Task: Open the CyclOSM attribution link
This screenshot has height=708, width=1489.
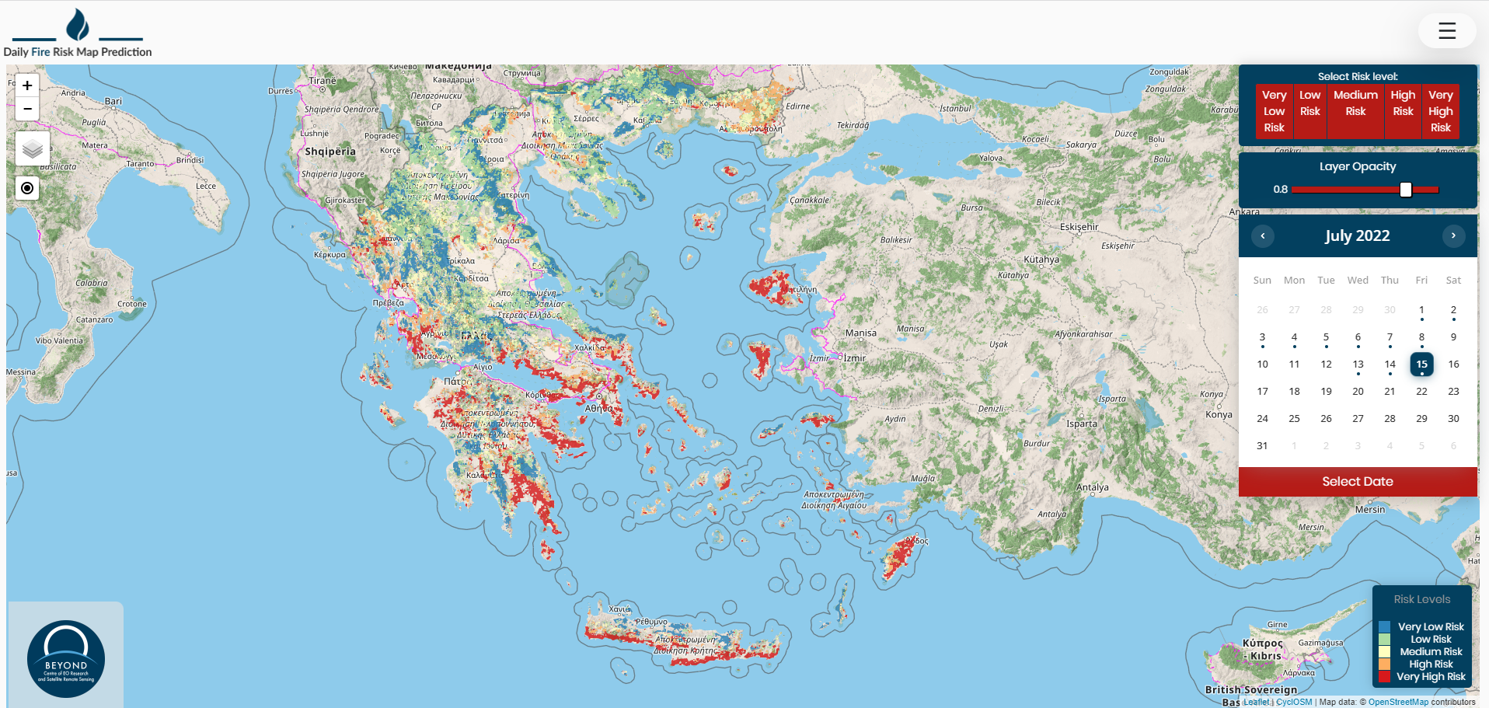Action: click(x=1294, y=702)
